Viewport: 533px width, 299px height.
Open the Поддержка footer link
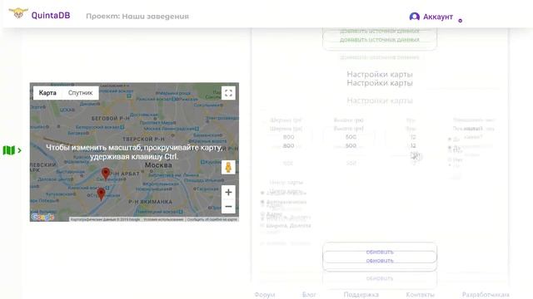[361, 295]
